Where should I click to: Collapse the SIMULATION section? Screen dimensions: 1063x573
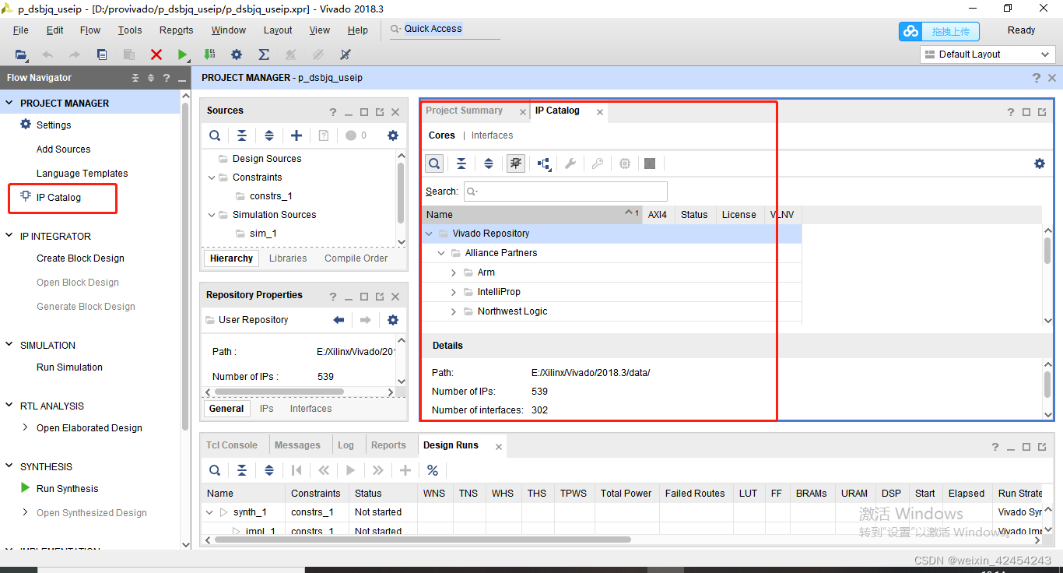pyautogui.click(x=10, y=345)
